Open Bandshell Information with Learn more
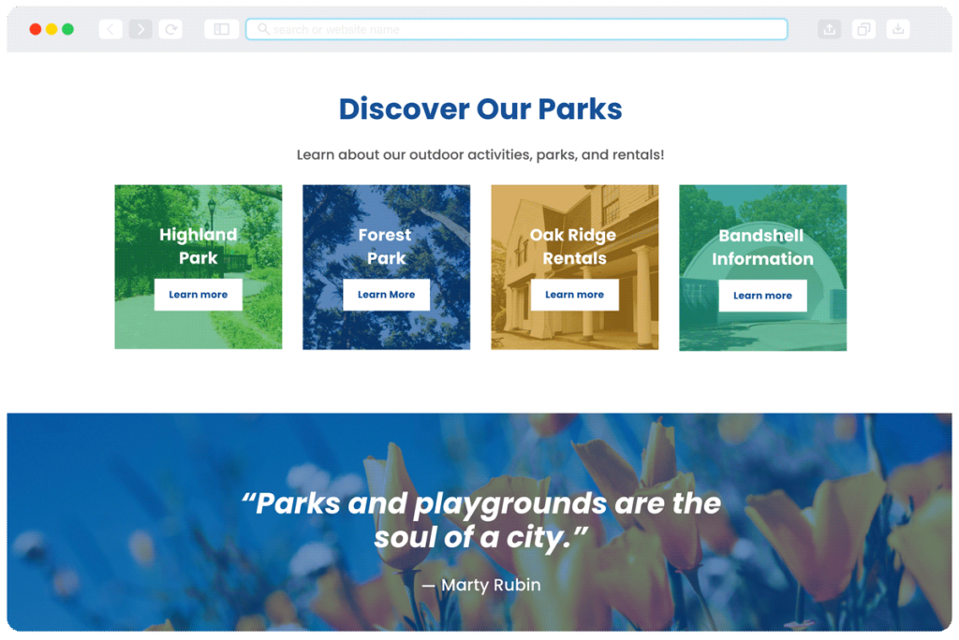Screen dimensions: 959x640 click(x=762, y=295)
